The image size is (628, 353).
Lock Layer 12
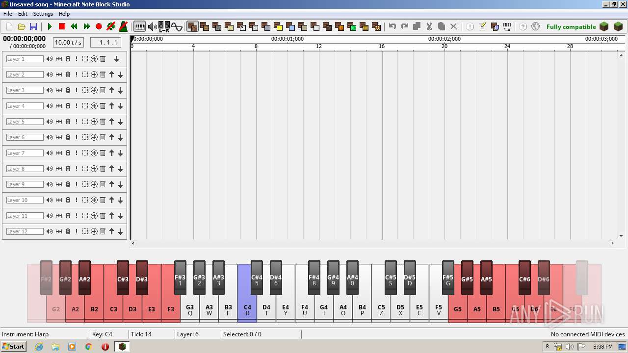(68, 231)
